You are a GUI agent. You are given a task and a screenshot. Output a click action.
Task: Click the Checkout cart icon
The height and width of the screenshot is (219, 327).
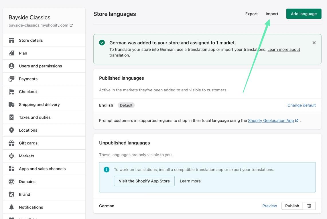click(11, 92)
